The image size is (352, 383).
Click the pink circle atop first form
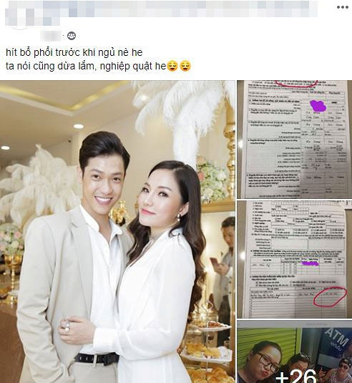296,84
